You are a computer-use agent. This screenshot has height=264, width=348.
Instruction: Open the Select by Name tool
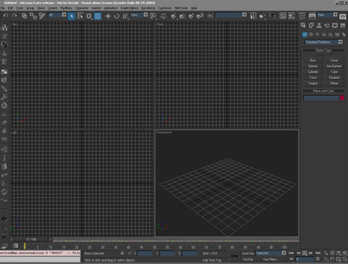80,16
